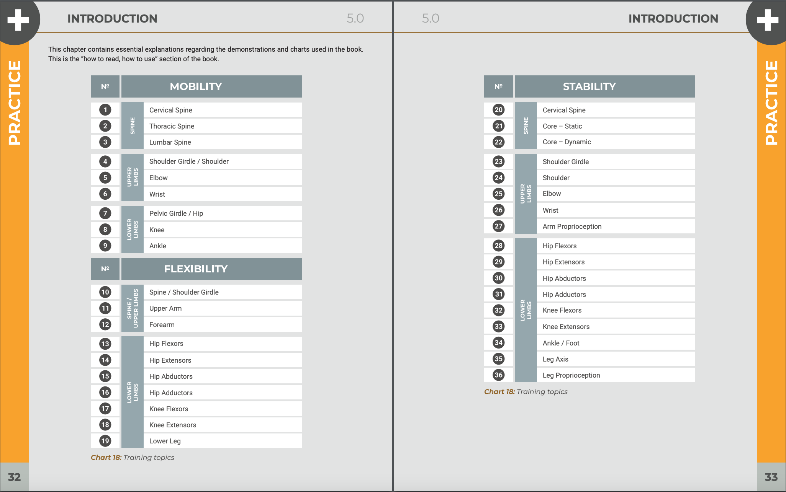Select the left orange PRACTICE side tab
This screenshot has width=786, height=492.
click(x=15, y=103)
